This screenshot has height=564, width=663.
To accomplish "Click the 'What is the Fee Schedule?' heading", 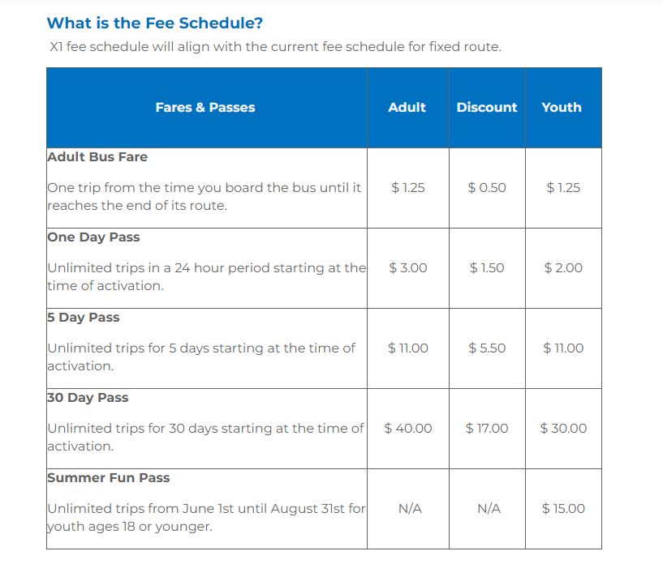I will (x=154, y=23).
